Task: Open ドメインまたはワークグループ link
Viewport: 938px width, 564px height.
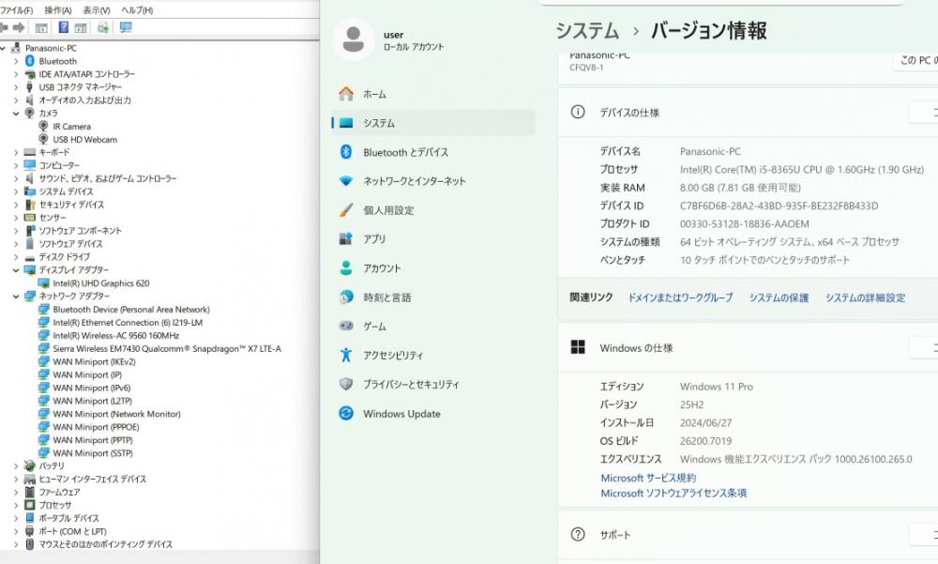Action: point(680,297)
